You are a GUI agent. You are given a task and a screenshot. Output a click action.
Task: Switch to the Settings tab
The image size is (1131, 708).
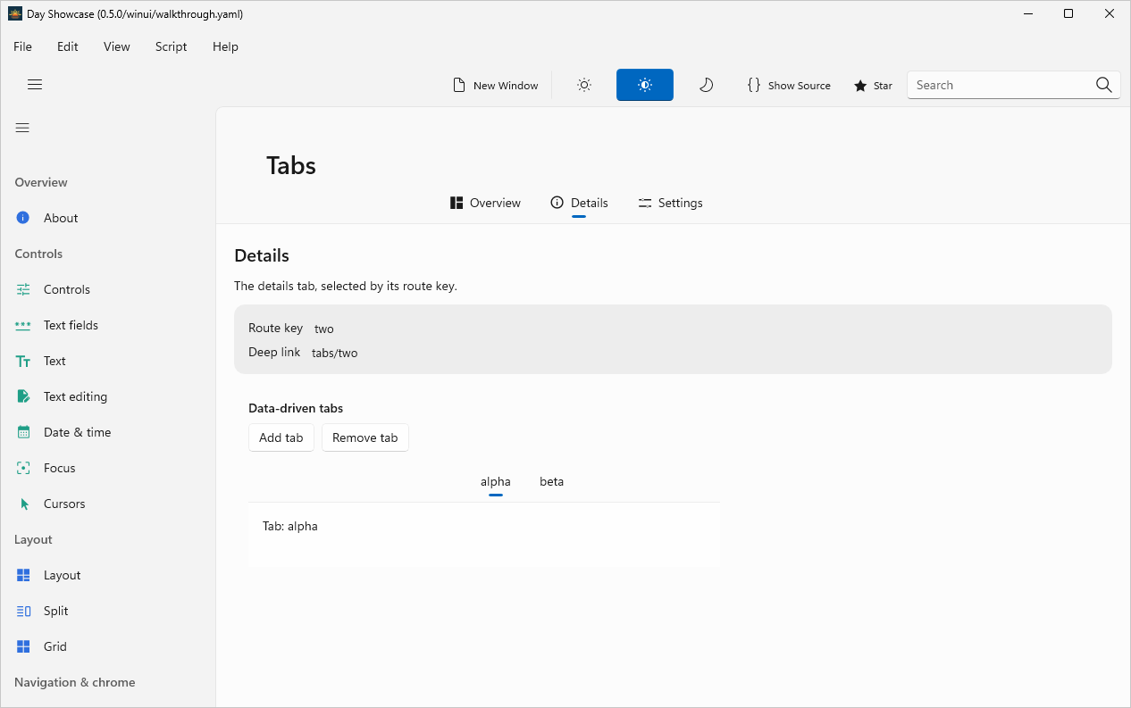click(x=671, y=203)
